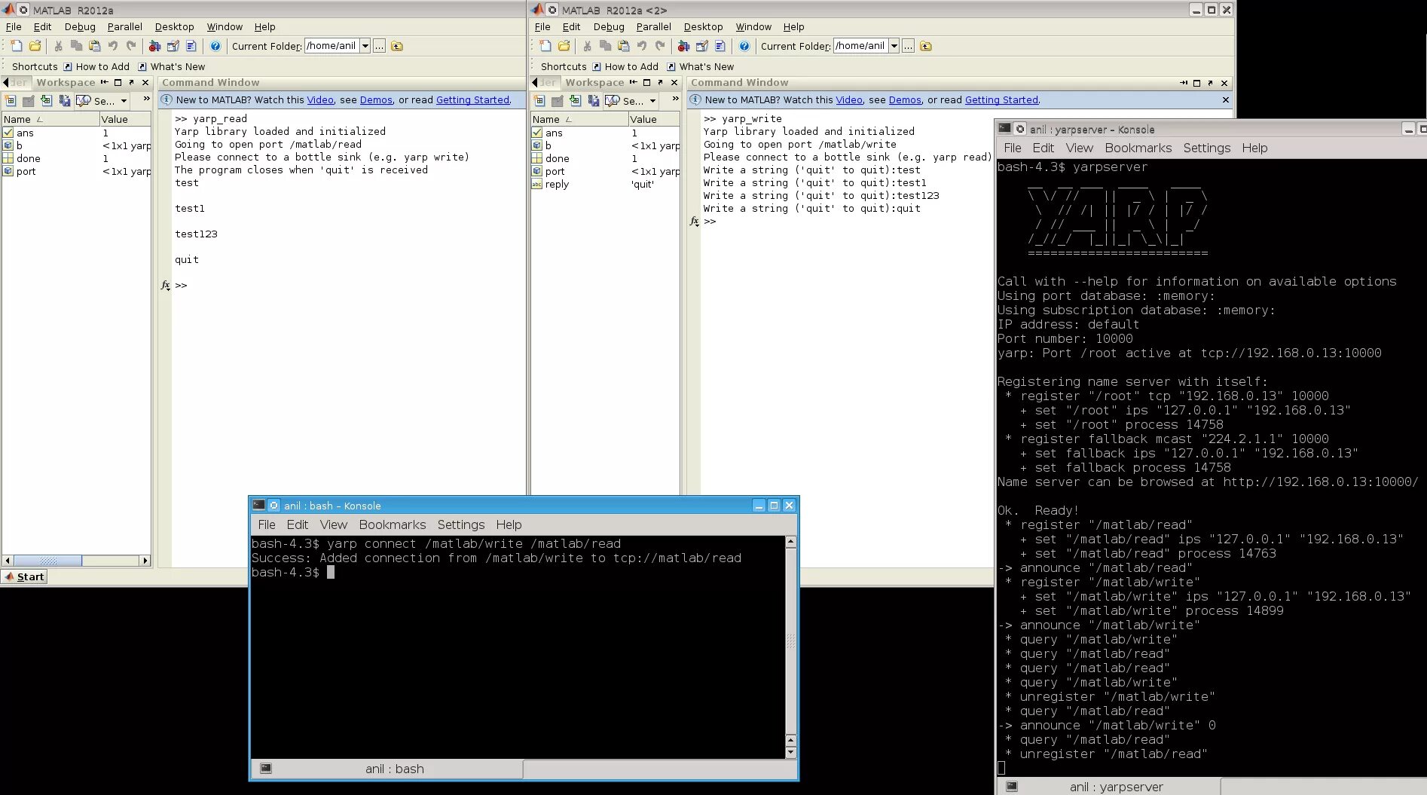Click Open File icon in first MATLAB window
Screen dimensions: 1427x795
35,46
